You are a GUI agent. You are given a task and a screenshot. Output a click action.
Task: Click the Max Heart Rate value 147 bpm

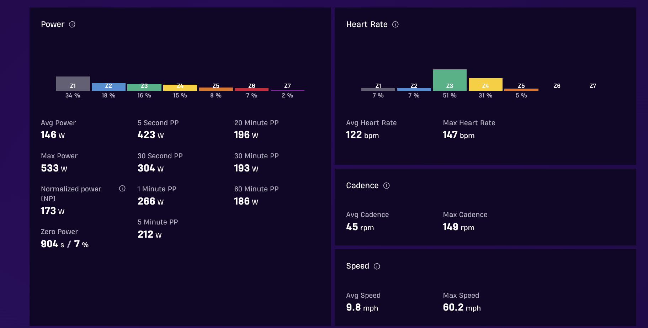[x=458, y=135]
